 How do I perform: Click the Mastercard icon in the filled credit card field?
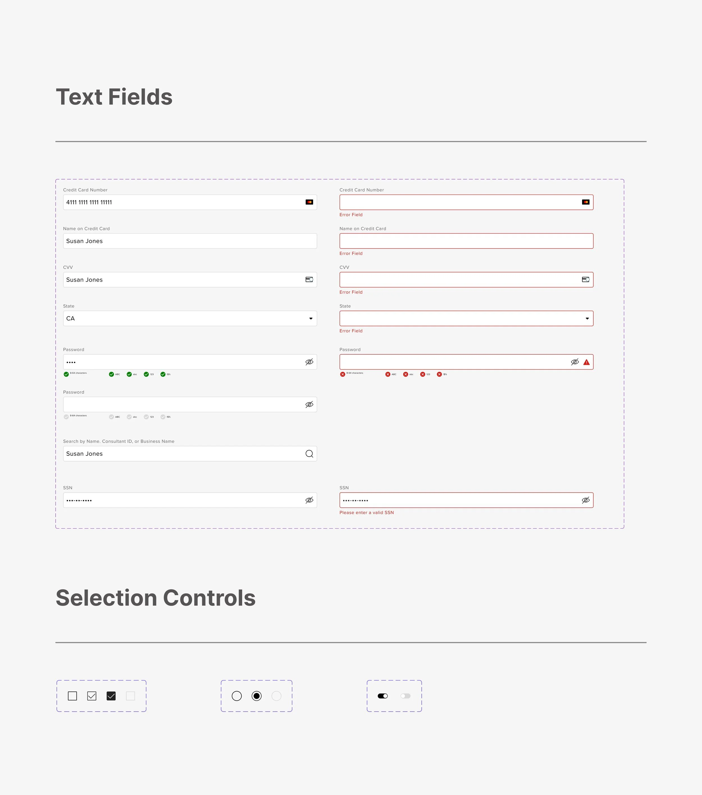(309, 202)
